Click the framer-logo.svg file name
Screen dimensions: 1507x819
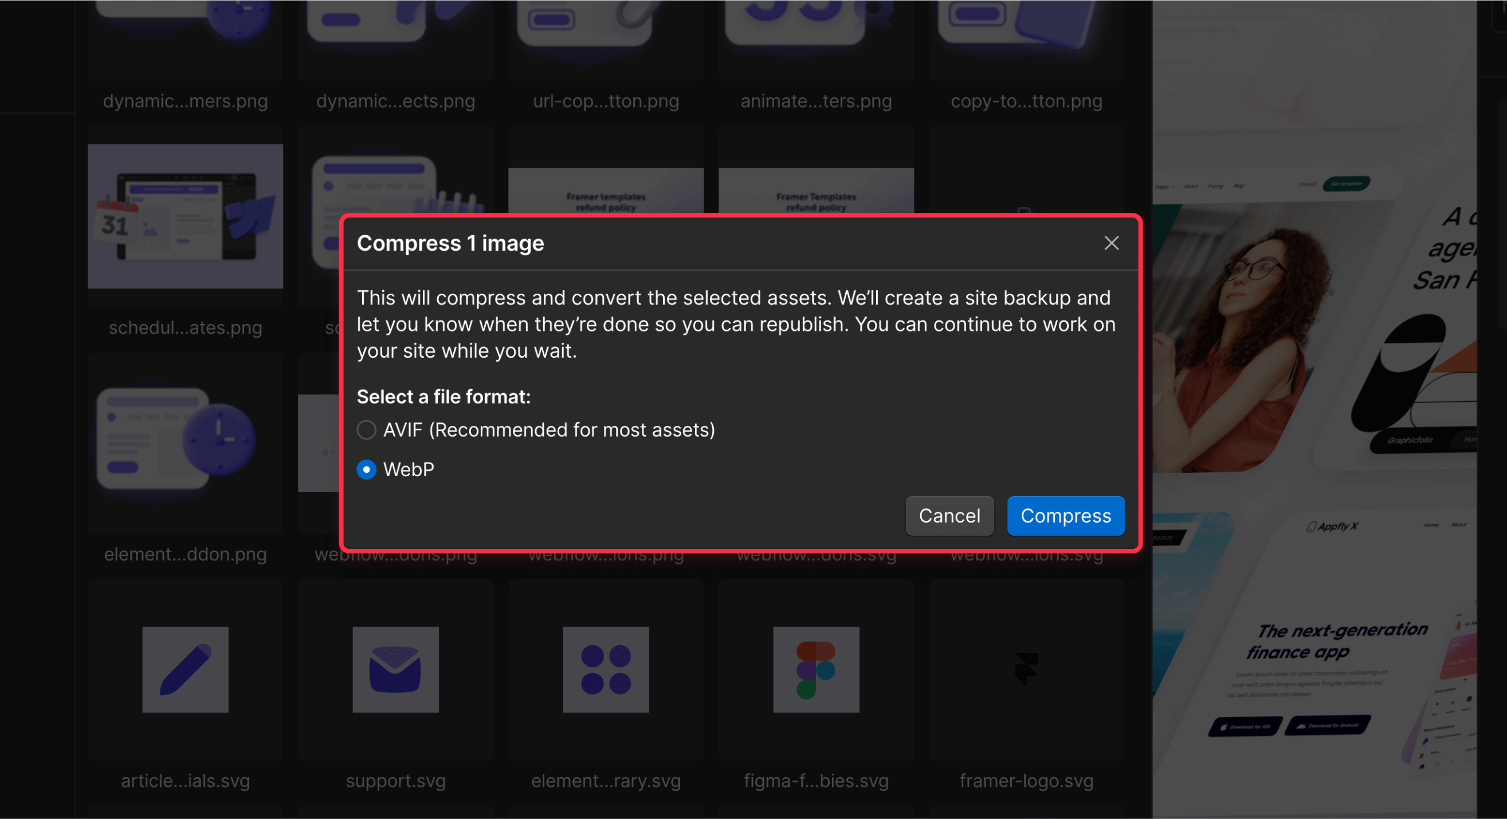tap(1026, 781)
